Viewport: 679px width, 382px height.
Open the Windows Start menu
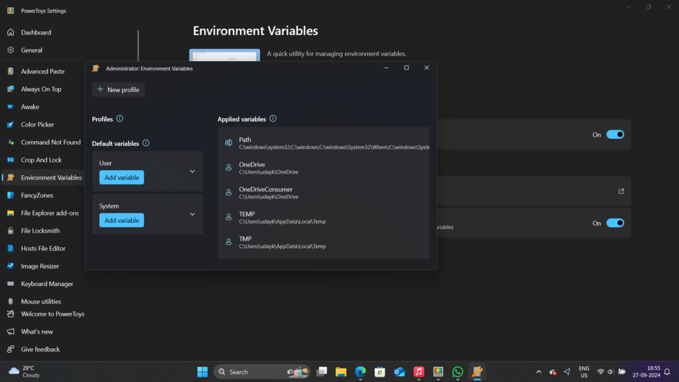tap(202, 371)
